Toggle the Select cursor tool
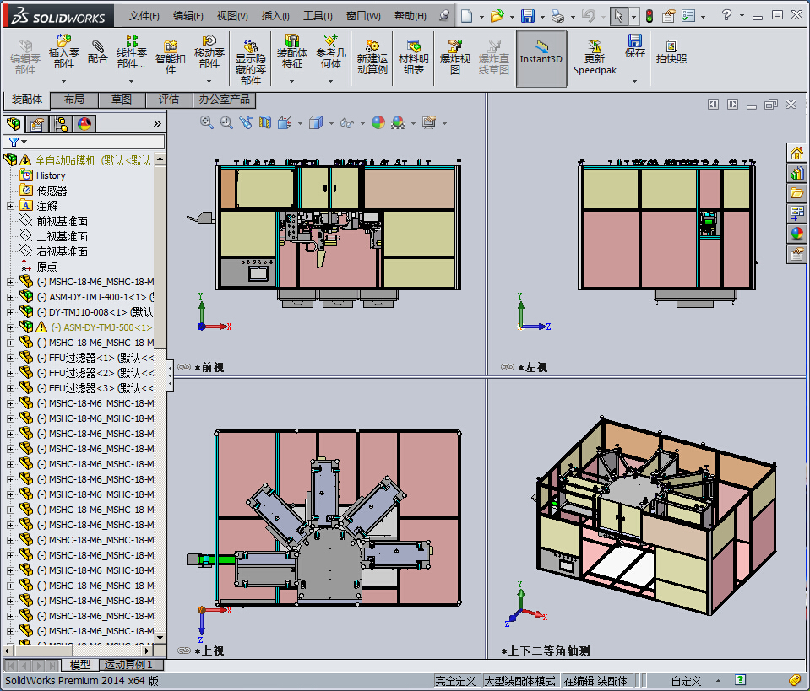Screen dimensions: 810x691 [618, 16]
